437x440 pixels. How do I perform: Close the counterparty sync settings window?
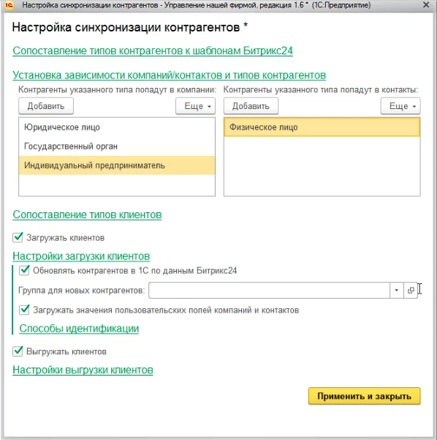click(426, 5)
